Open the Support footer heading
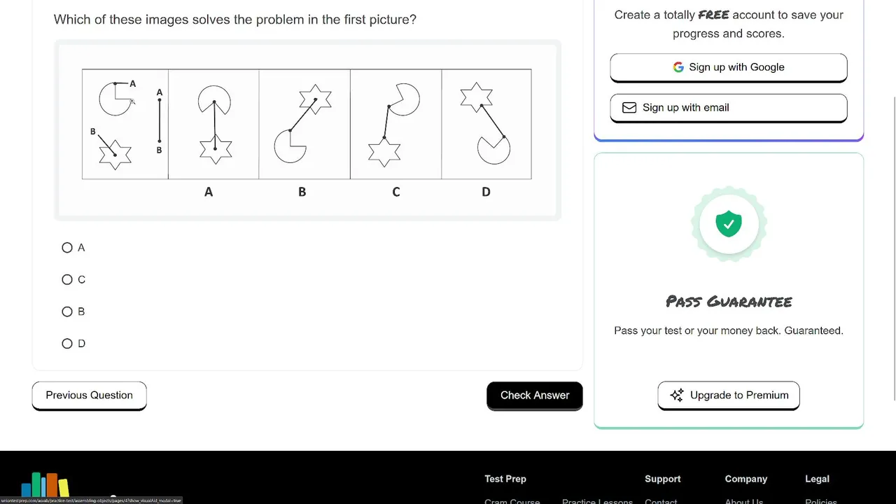Screen dimensions: 896x504 click(x=662, y=479)
